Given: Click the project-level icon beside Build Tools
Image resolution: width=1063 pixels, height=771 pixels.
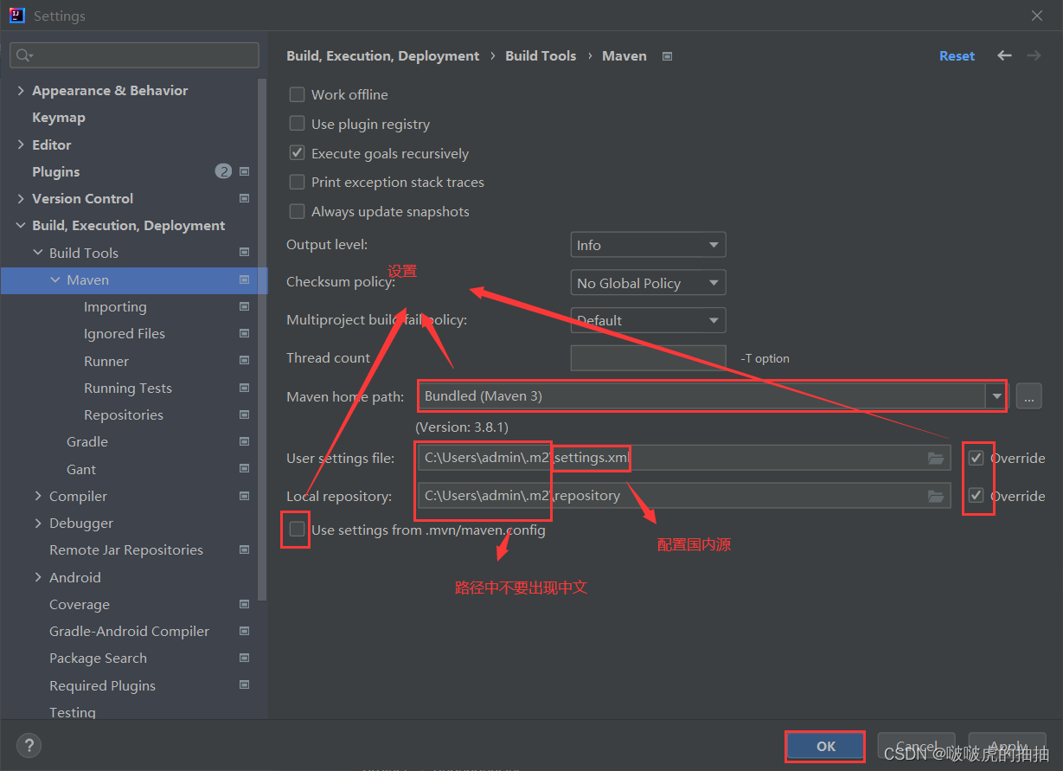Looking at the screenshot, I should tap(244, 253).
